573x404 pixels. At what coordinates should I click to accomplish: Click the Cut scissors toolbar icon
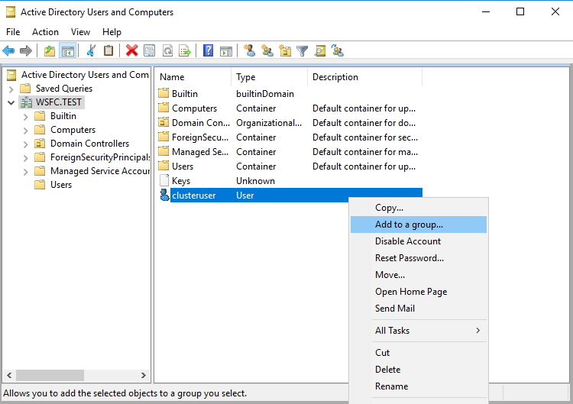pos(91,51)
